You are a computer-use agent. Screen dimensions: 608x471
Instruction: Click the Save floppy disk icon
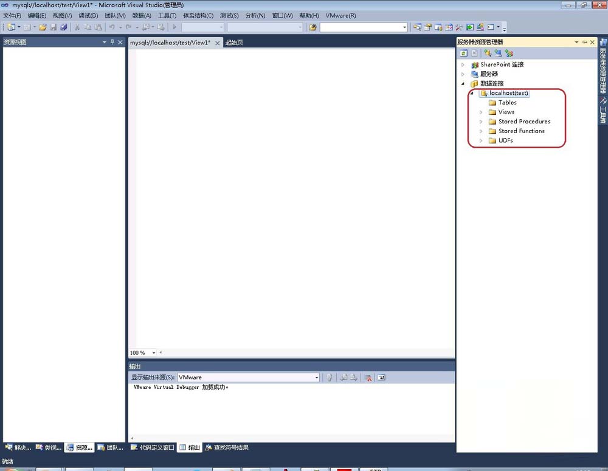point(53,27)
